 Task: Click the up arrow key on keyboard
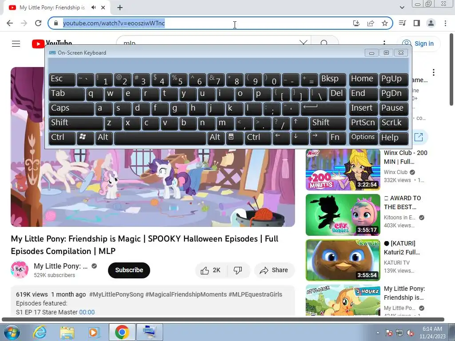coord(300,123)
